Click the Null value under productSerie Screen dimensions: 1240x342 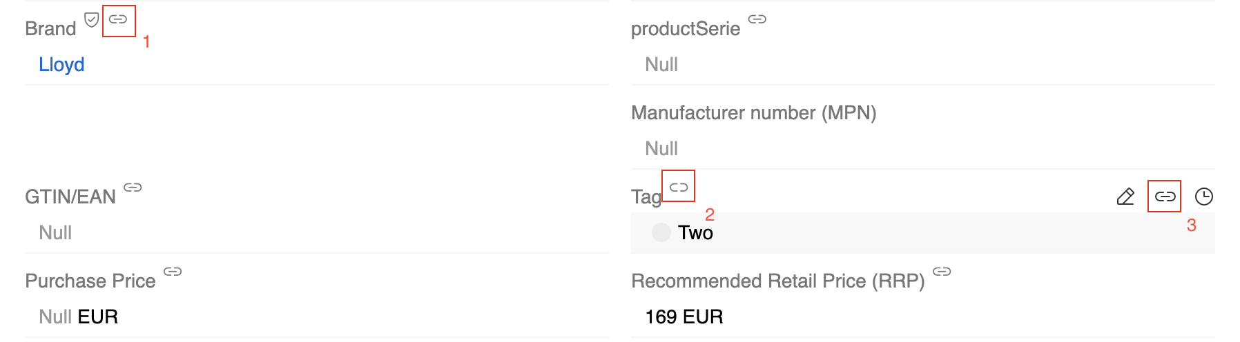coord(661,64)
